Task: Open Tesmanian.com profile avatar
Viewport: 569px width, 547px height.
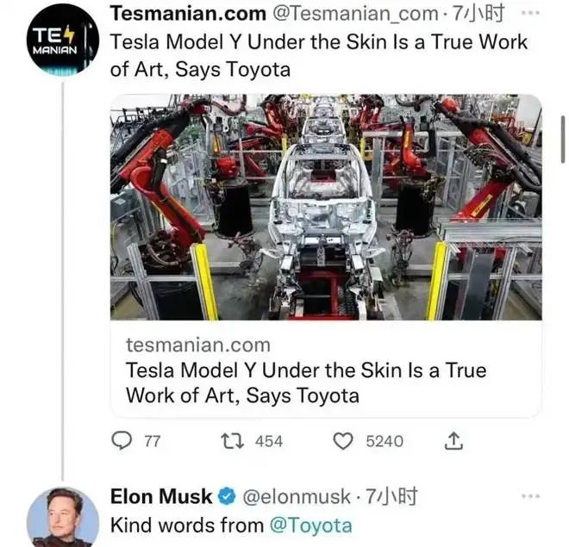Action: pyautogui.click(x=62, y=40)
